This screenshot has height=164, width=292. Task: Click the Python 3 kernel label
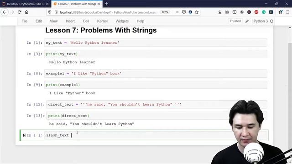pos(261,21)
